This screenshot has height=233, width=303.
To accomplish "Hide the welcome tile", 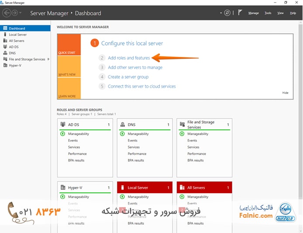I will [285, 93].
